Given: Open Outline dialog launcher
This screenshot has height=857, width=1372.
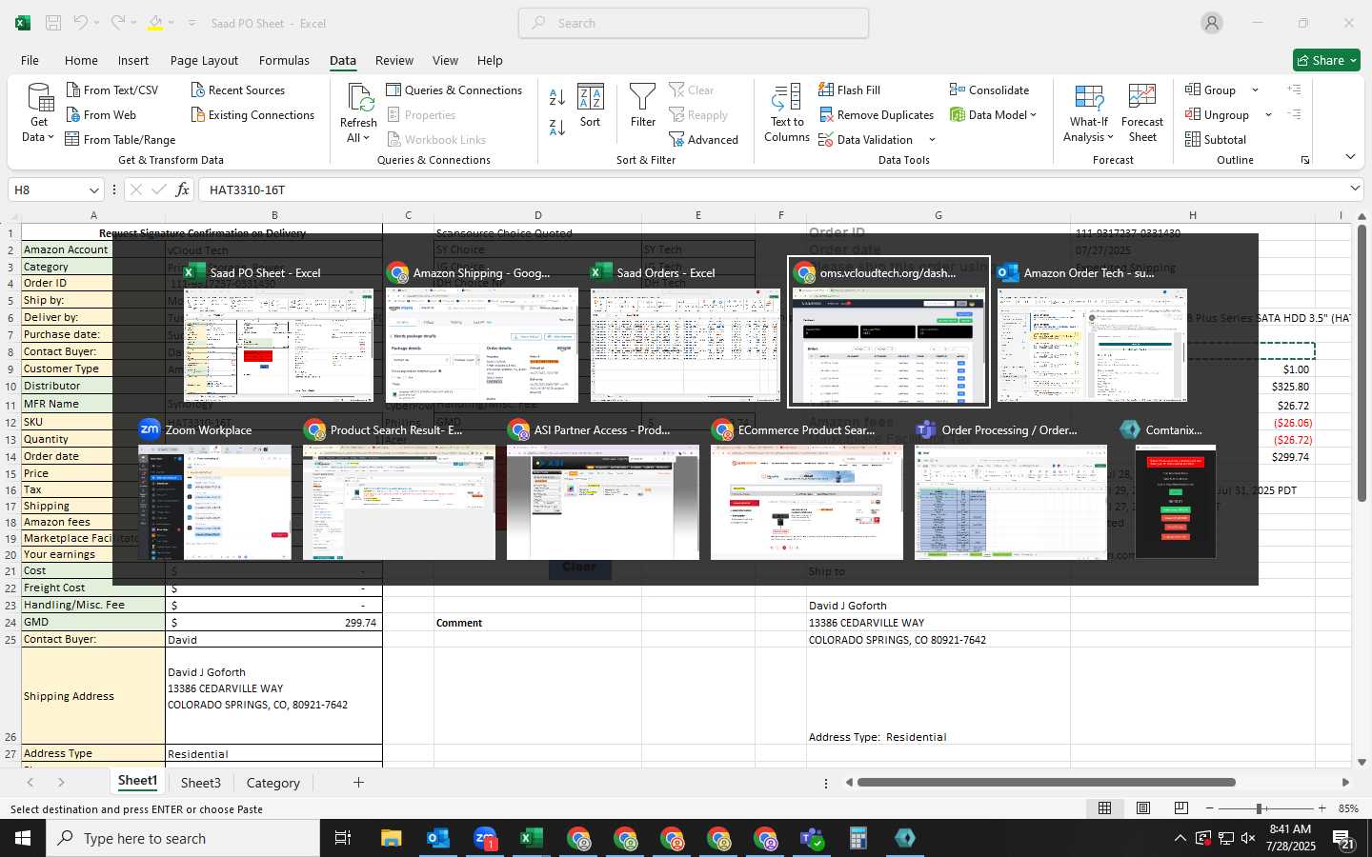Looking at the screenshot, I should click(1305, 160).
